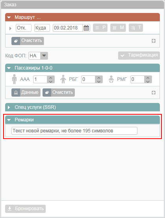Click the T tariff list button

coord(136,28)
